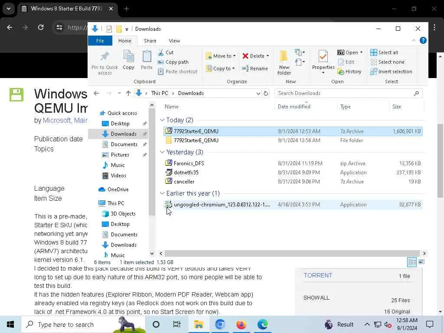Image resolution: width=444 pixels, height=333 pixels.
Task: Click the horizontal scrollbar in file list
Action: (292, 253)
